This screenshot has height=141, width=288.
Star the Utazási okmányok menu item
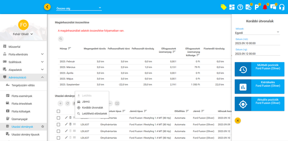pos(43,127)
